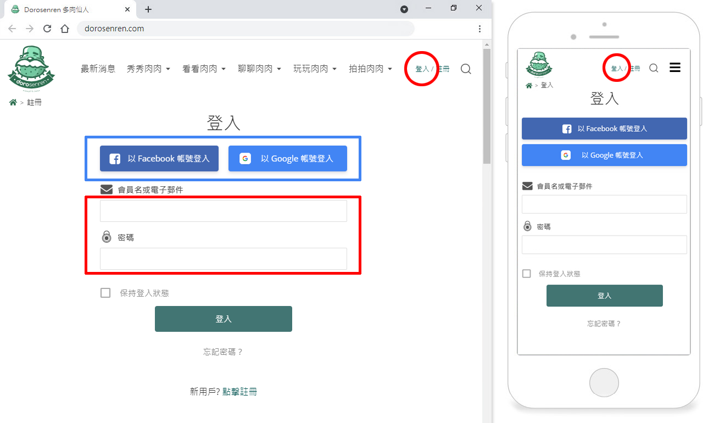Select 最新消息 in the navigation bar
This screenshot has width=714, height=423.
tap(98, 69)
